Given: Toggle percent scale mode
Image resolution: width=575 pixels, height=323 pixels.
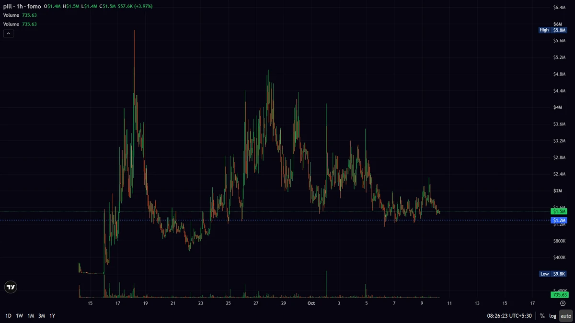Looking at the screenshot, I should (x=542, y=316).
